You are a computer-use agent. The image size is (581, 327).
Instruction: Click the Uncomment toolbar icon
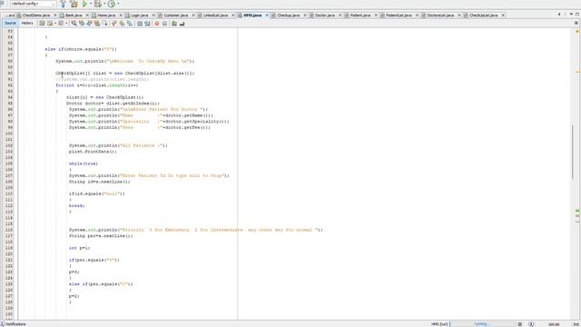tap(182, 24)
